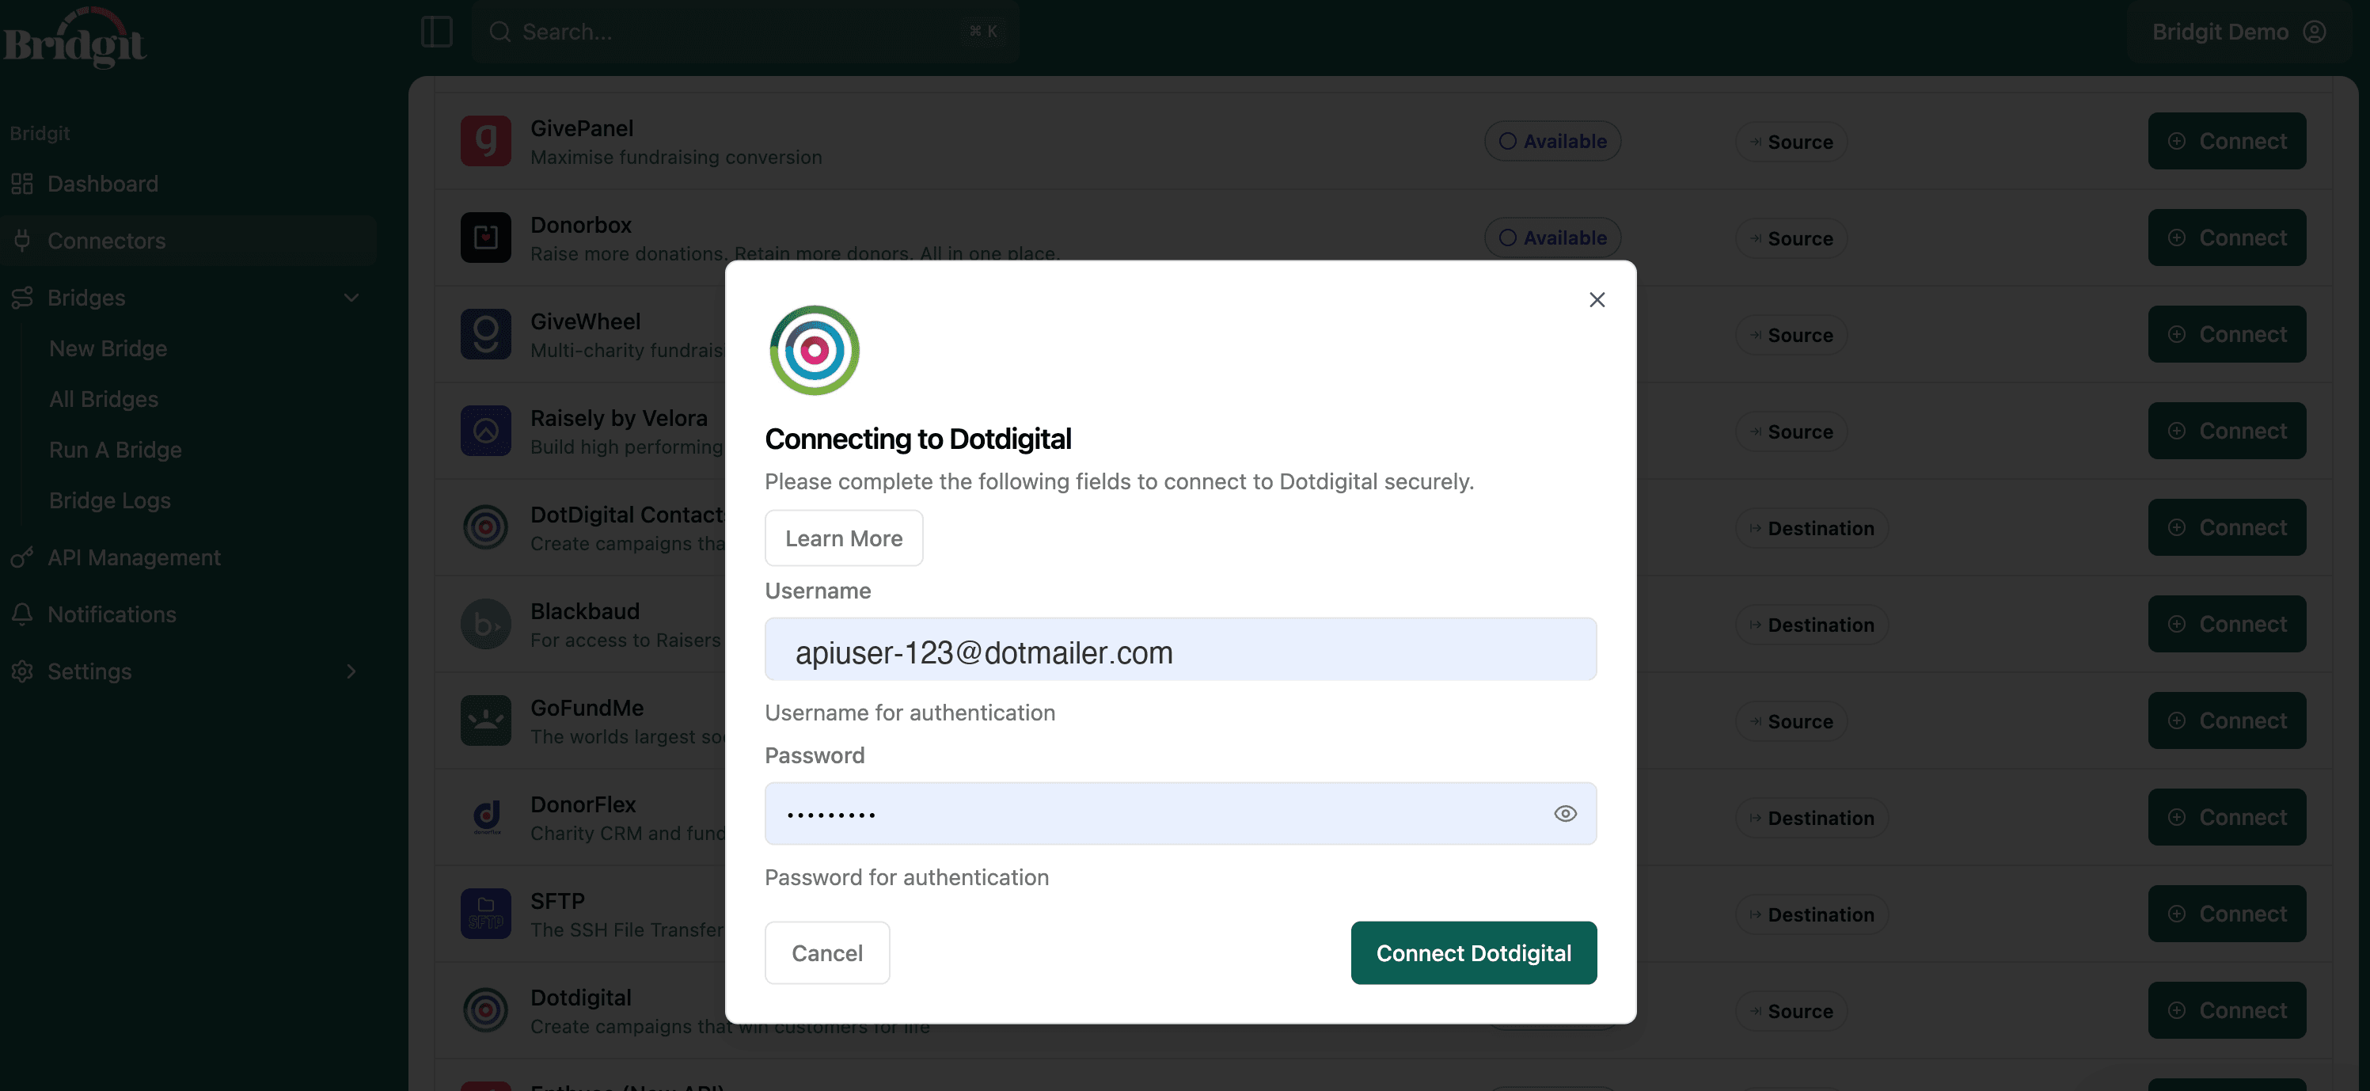This screenshot has width=2370, height=1091.
Task: Click the DonorFlex logo icon
Action: coord(485,817)
